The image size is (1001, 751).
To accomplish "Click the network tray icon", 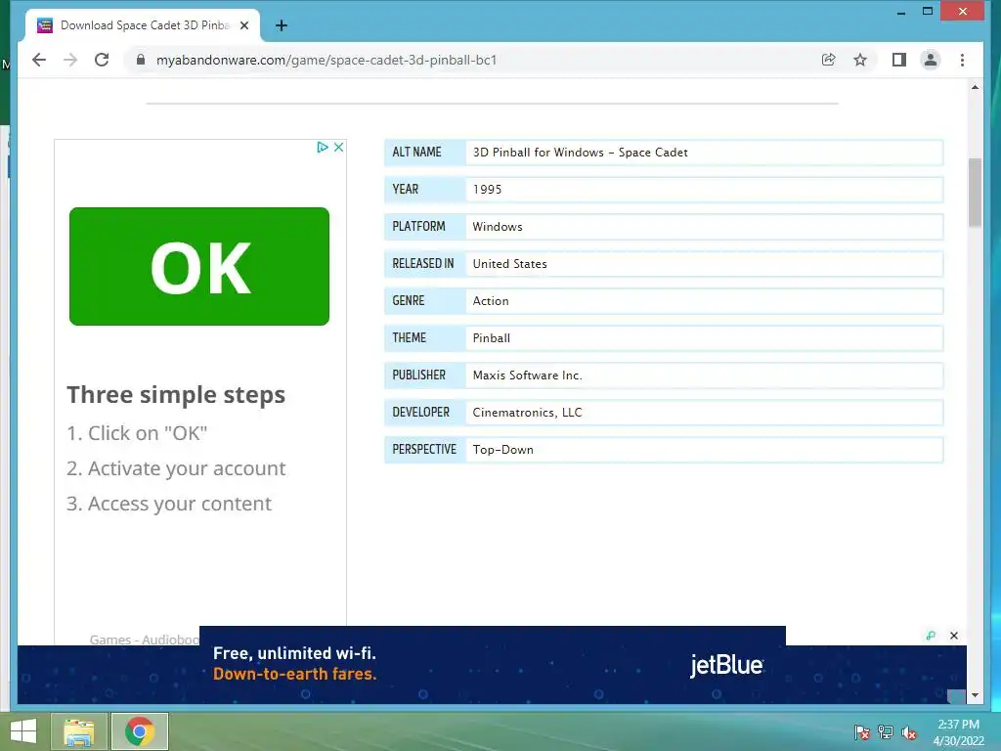I will pos(886,732).
